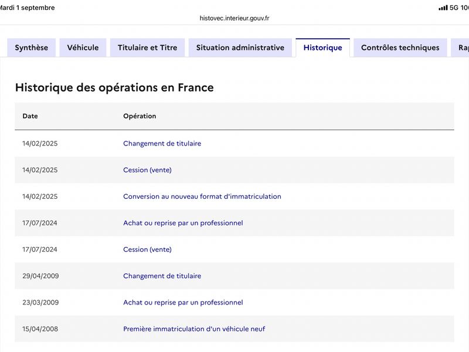Open the Synthèse tab

tap(32, 48)
